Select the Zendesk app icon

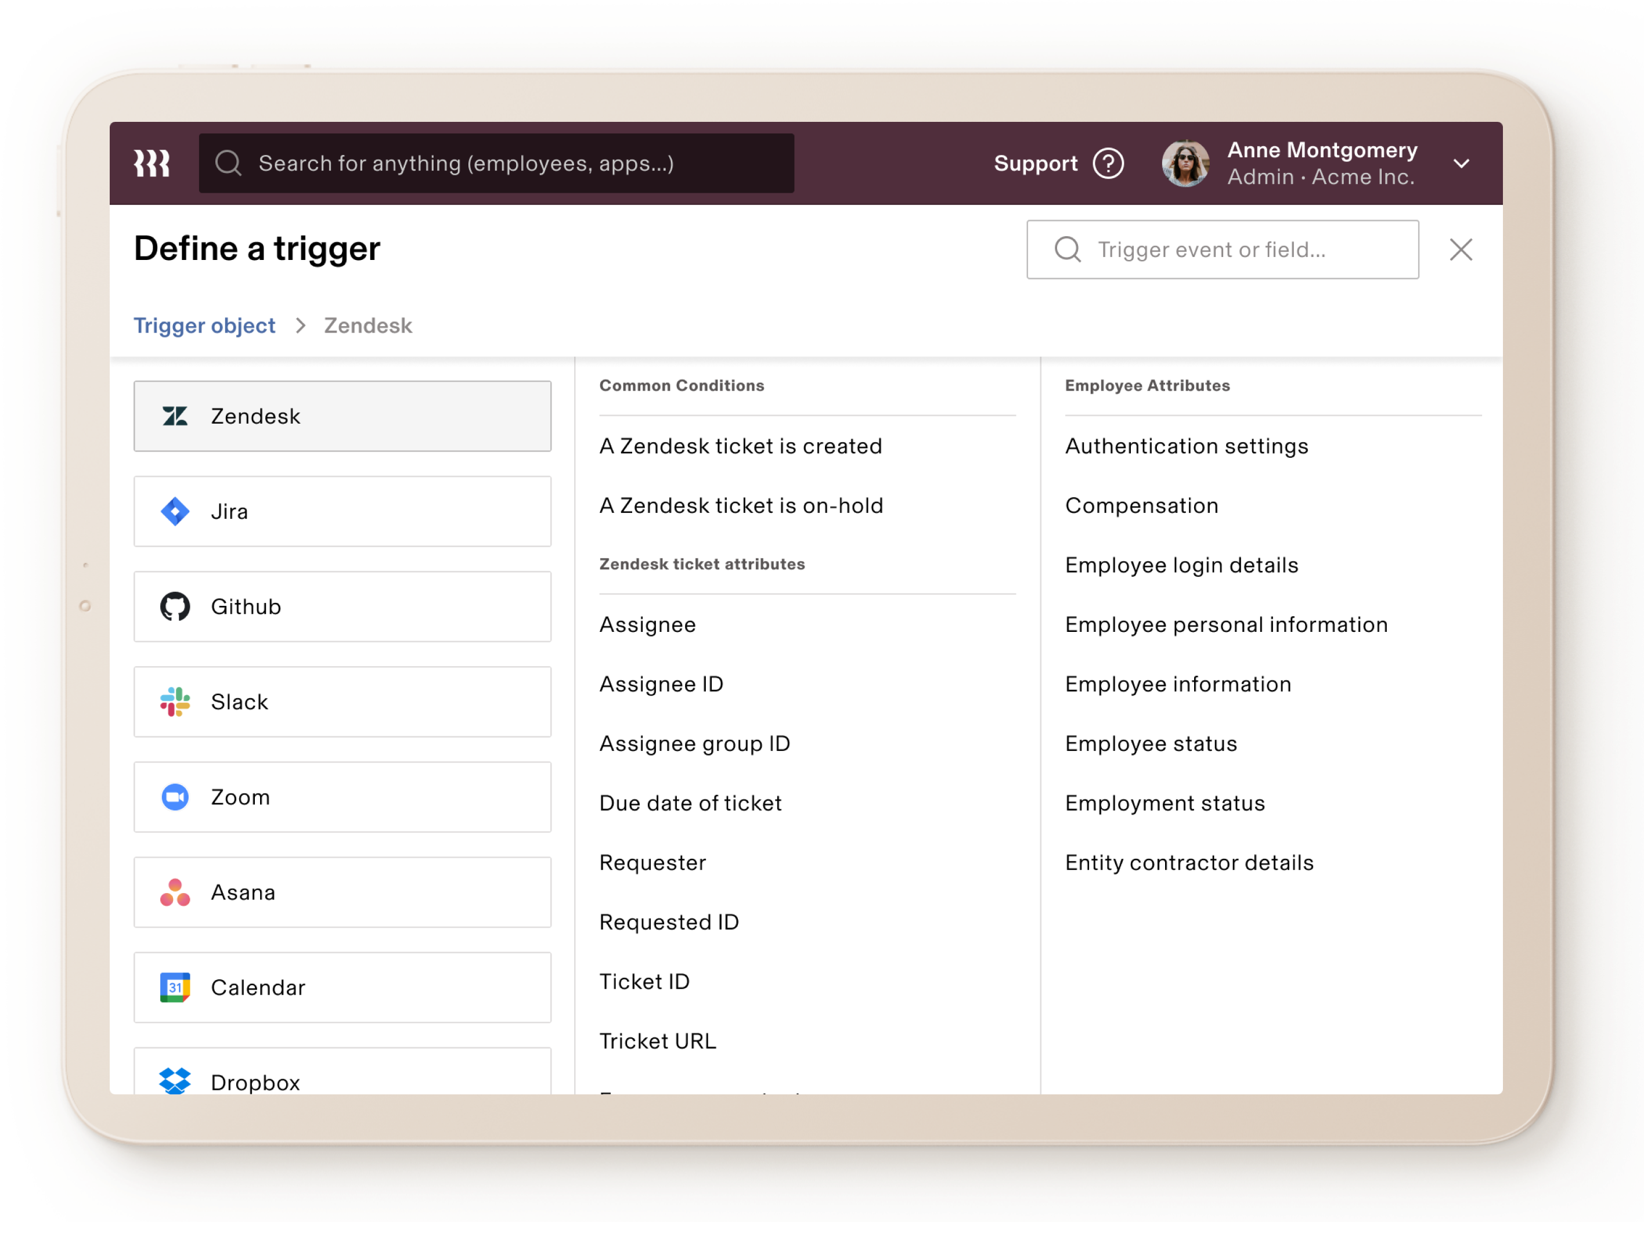point(175,417)
